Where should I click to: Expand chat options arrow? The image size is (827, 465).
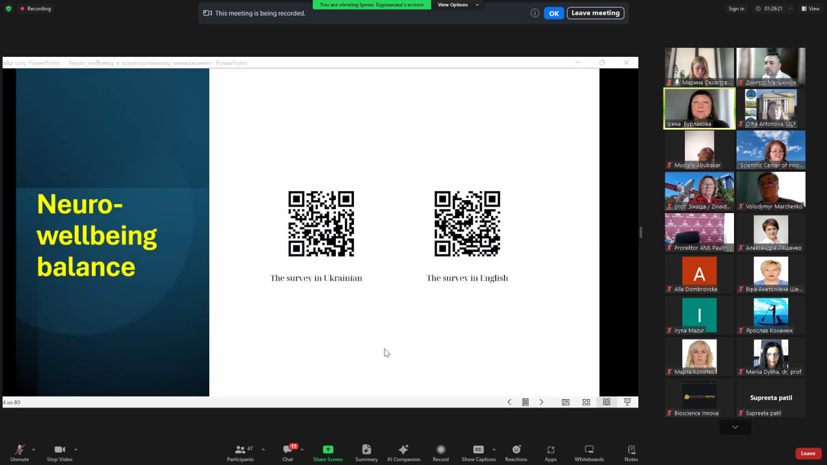[302, 449]
